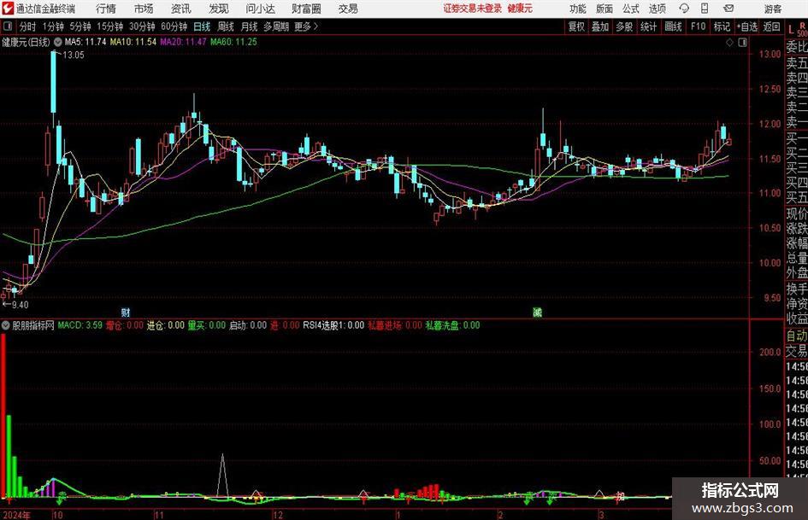Open the 交易 menu

click(348, 9)
